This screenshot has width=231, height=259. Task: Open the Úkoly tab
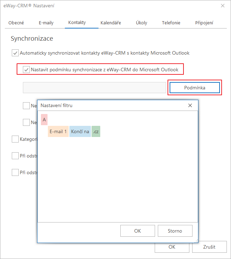click(x=142, y=23)
